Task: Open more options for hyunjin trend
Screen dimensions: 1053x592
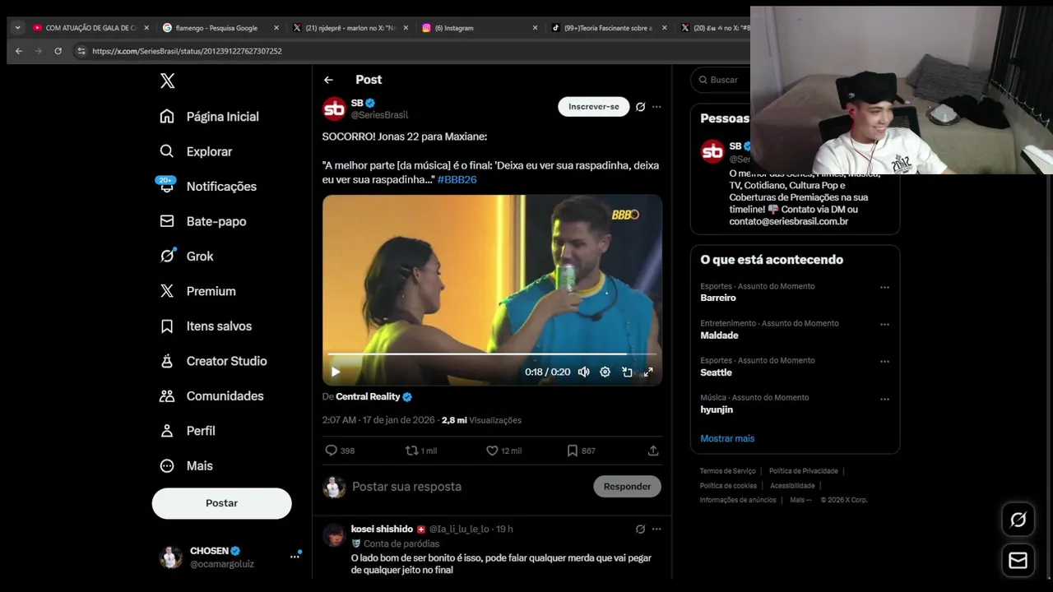Action: (x=884, y=399)
